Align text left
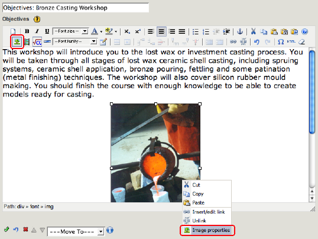 coord(151,32)
